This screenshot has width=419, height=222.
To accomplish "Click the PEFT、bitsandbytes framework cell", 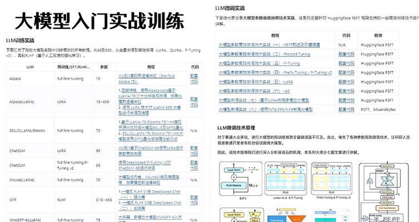I will (x=378, y=109).
